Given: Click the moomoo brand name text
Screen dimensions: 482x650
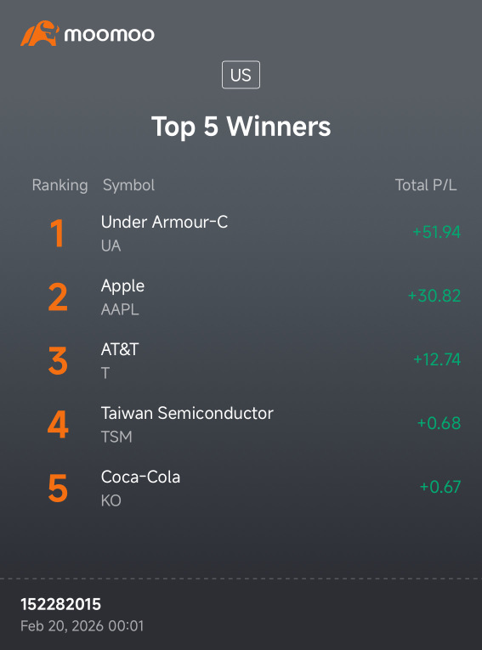Looking at the screenshot, I should point(109,34).
